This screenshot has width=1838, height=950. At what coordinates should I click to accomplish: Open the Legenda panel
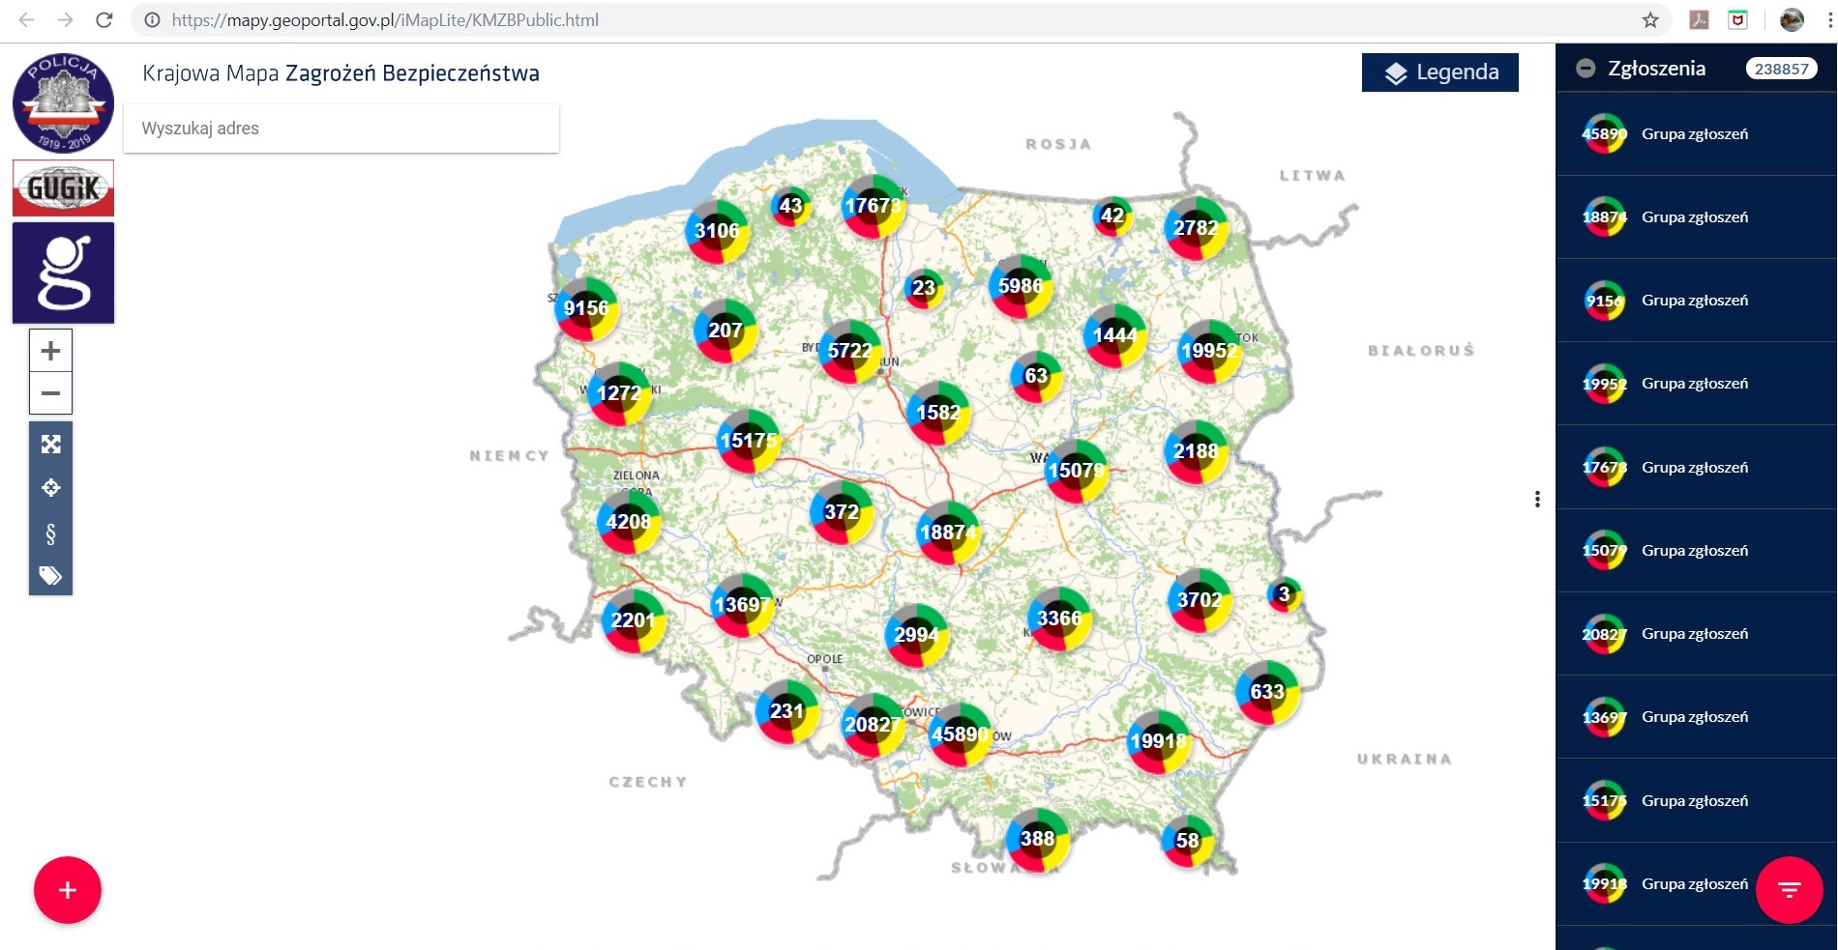(1439, 72)
